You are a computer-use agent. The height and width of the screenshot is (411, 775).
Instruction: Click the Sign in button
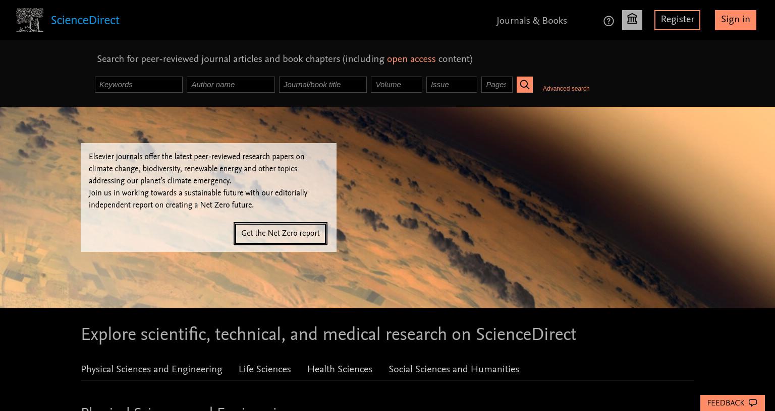point(736,20)
